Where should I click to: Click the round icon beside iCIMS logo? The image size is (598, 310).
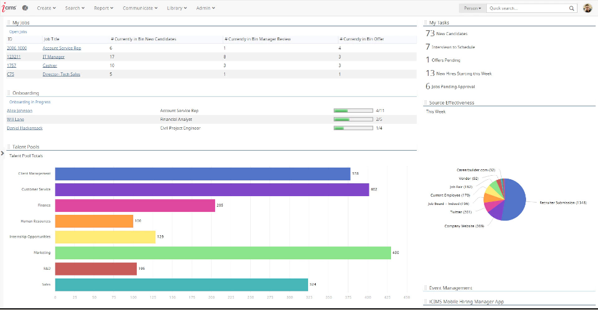tap(25, 8)
